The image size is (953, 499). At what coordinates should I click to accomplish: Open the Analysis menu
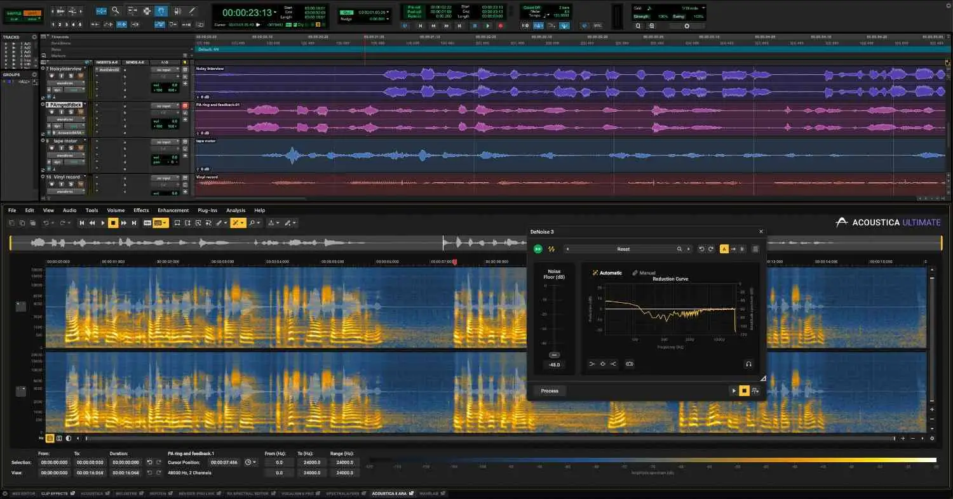click(236, 210)
